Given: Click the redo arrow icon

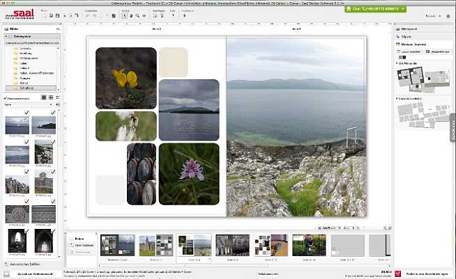Looking at the screenshot, I should (x=95, y=16).
